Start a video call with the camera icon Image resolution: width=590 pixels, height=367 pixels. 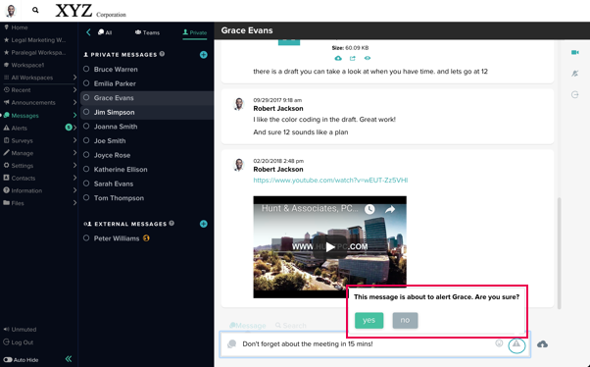tap(574, 52)
